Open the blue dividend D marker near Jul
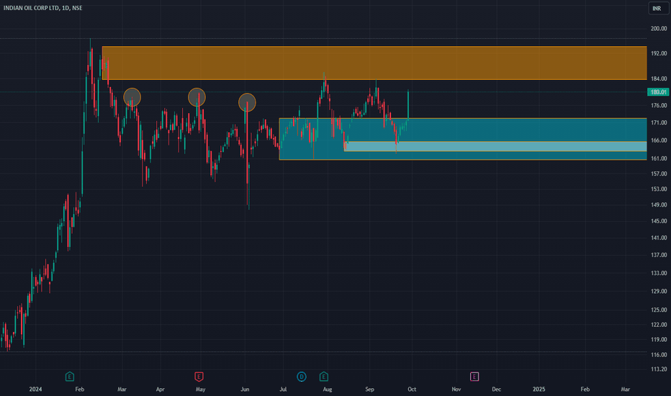Image resolution: width=671 pixels, height=396 pixels. pos(302,377)
